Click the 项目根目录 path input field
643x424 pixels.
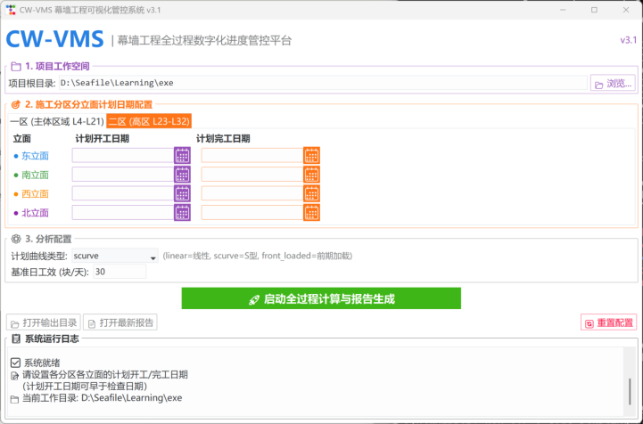tap(321, 84)
